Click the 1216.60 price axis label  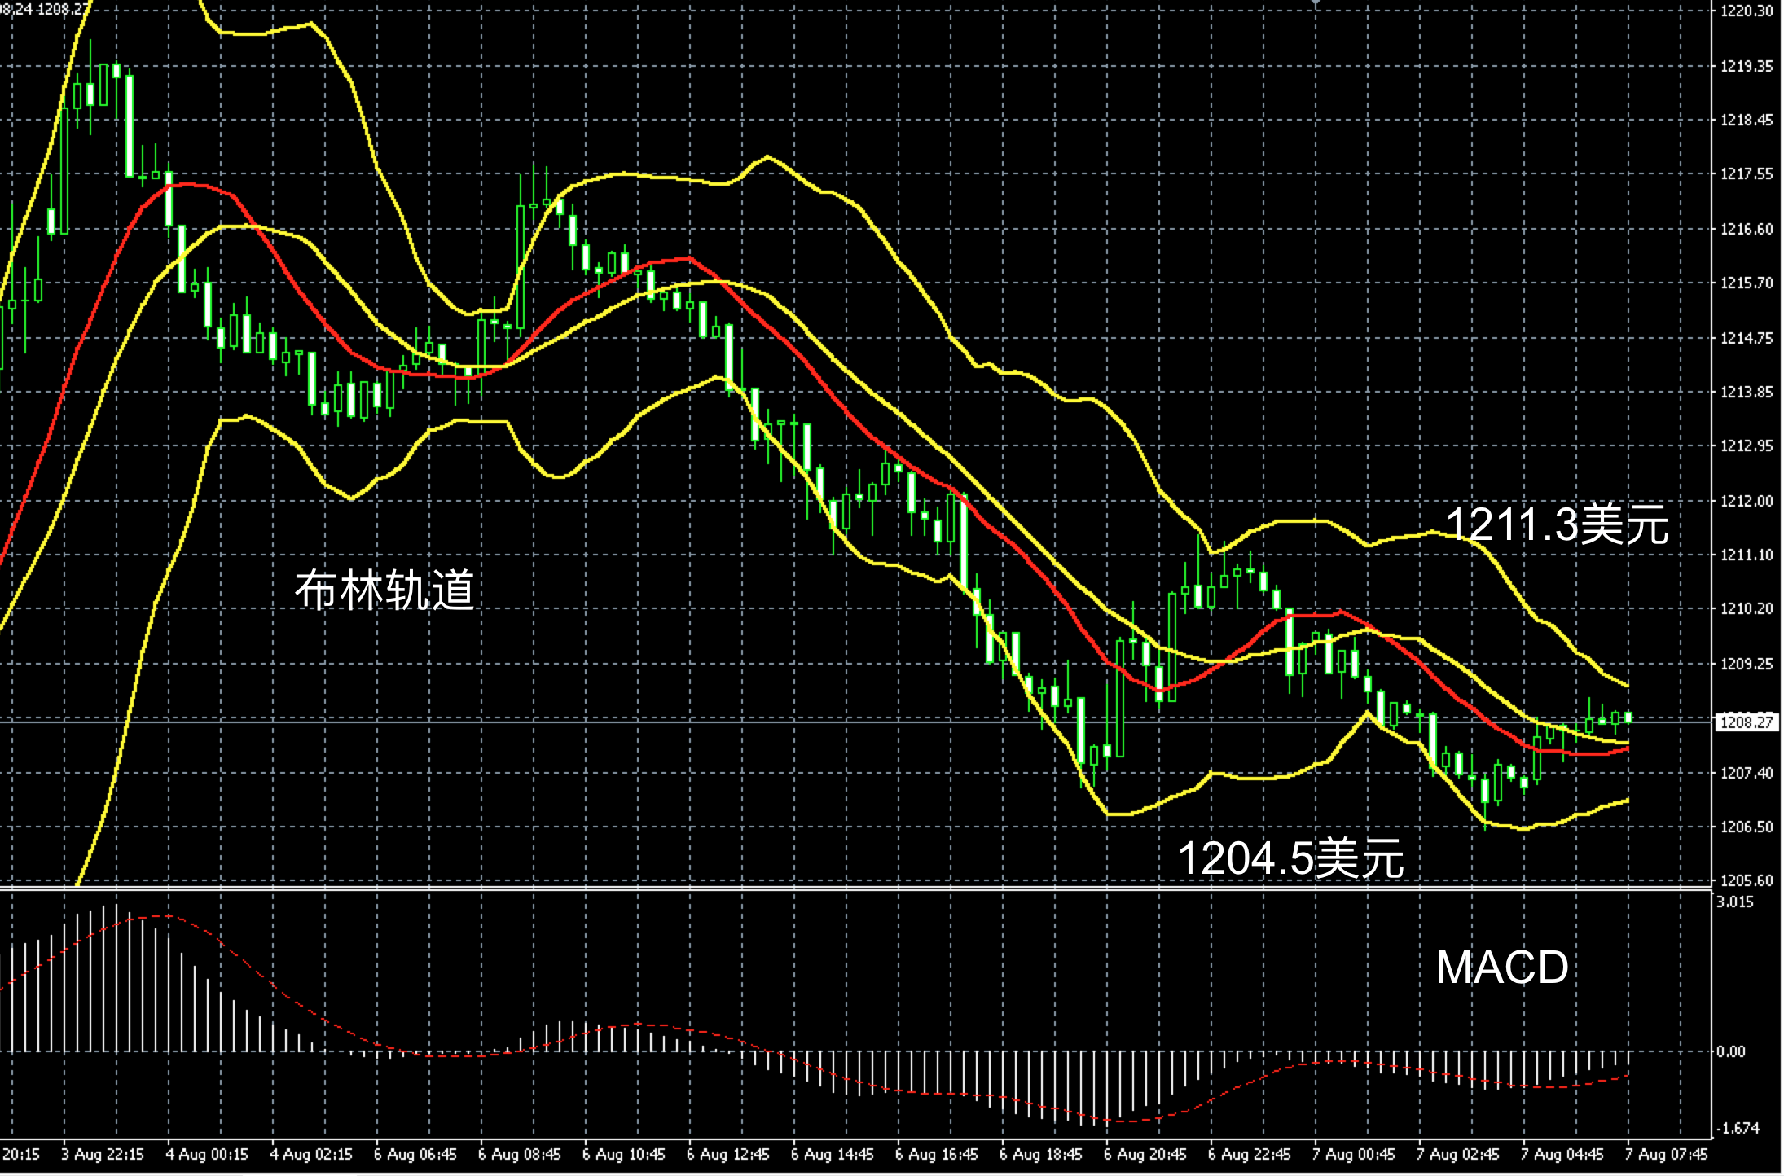click(x=1746, y=229)
